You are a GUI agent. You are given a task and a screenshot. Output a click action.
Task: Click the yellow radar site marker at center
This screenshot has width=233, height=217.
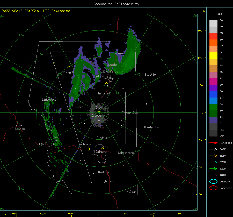[x=99, y=112]
